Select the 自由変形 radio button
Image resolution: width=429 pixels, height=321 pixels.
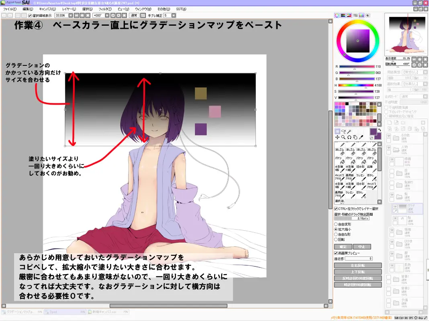pos(336,224)
